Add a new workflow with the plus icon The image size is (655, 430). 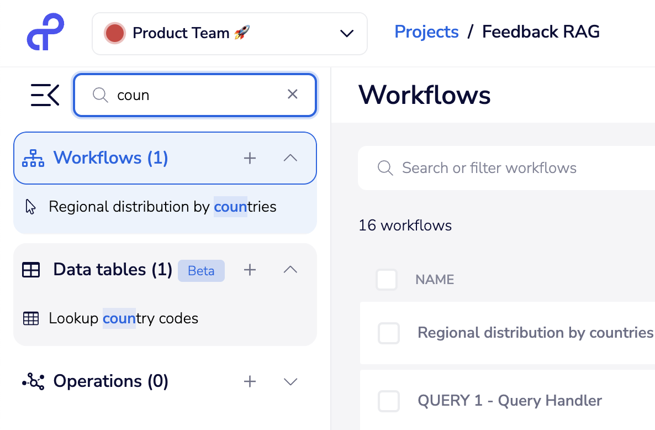click(x=250, y=158)
